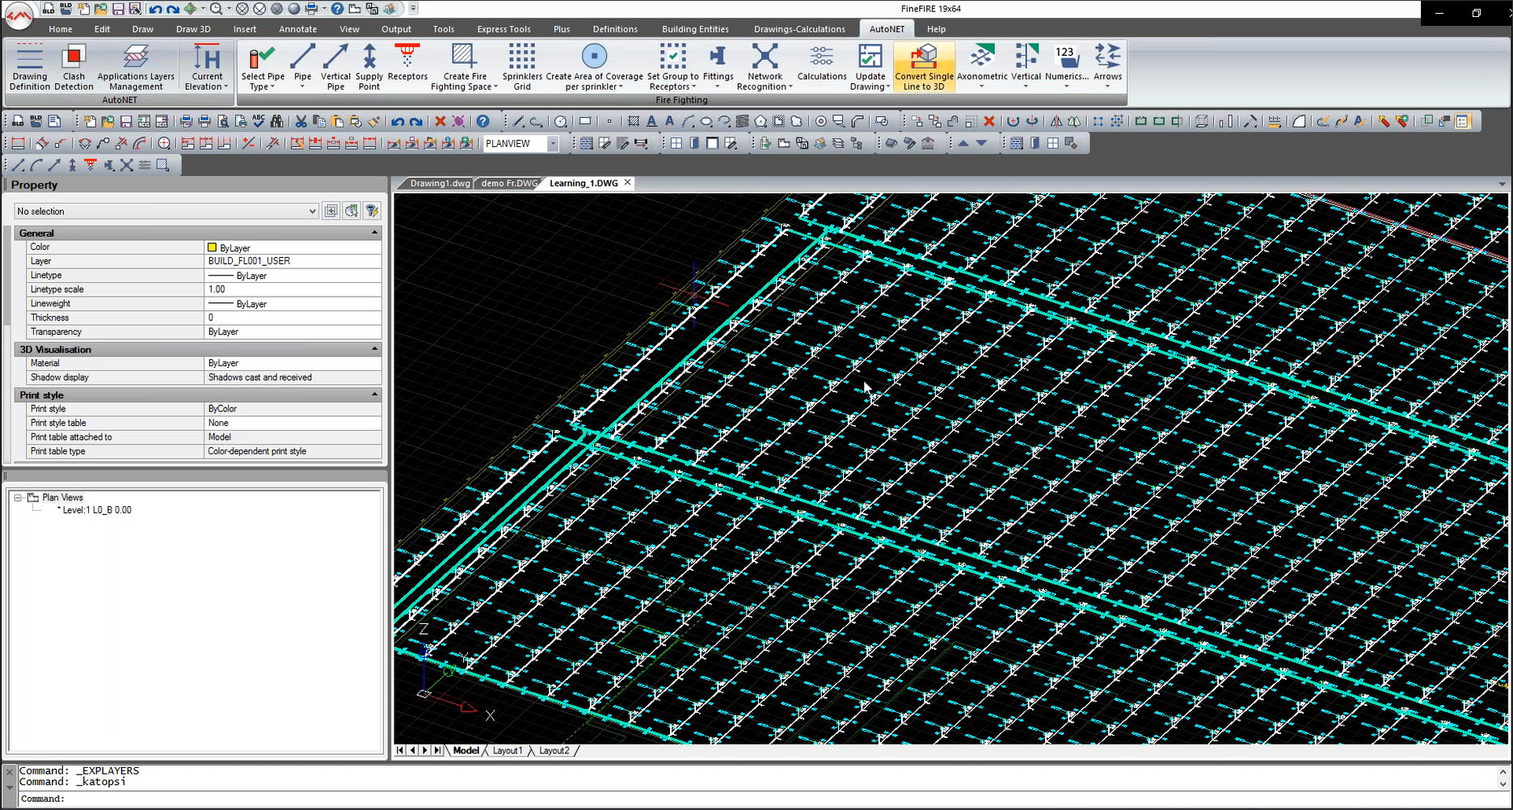This screenshot has width=1513, height=810.
Task: Close the Learning_1.DWG tab
Action: pos(627,183)
